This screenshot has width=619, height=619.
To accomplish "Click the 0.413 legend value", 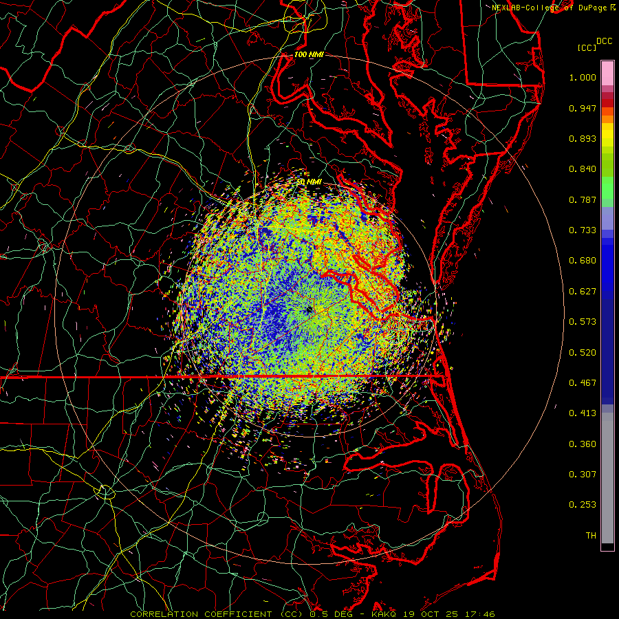I will [583, 413].
